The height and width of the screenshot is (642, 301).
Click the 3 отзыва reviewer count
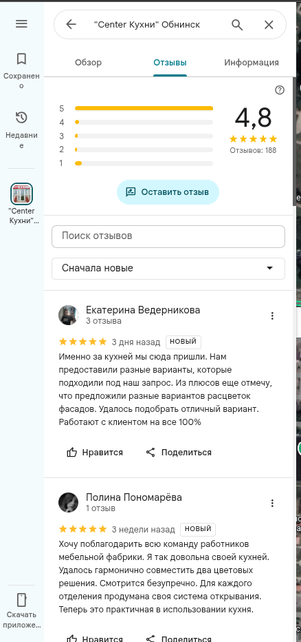point(104,321)
